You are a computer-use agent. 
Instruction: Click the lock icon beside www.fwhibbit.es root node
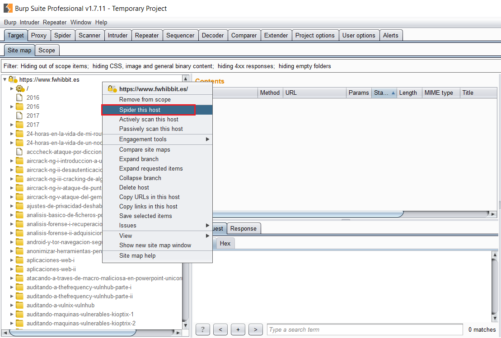13,79
